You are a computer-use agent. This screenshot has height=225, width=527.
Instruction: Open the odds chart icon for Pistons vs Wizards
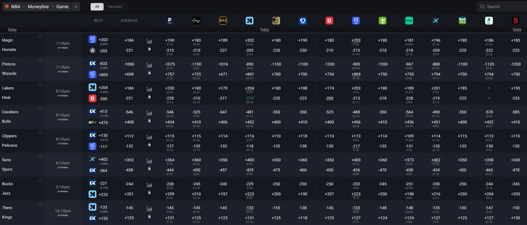pos(149,65)
